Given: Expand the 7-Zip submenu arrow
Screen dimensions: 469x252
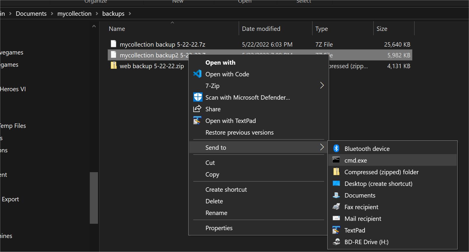Looking at the screenshot, I should (x=322, y=85).
